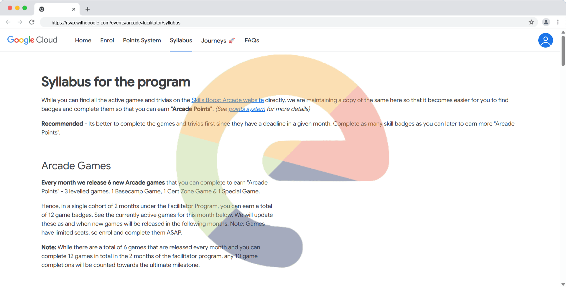The width and height of the screenshot is (566, 287).
Task: Open a new tab with the plus icon
Action: coord(88,9)
